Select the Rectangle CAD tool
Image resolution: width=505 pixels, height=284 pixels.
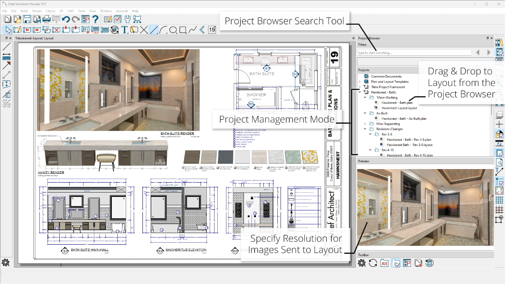coord(183,29)
